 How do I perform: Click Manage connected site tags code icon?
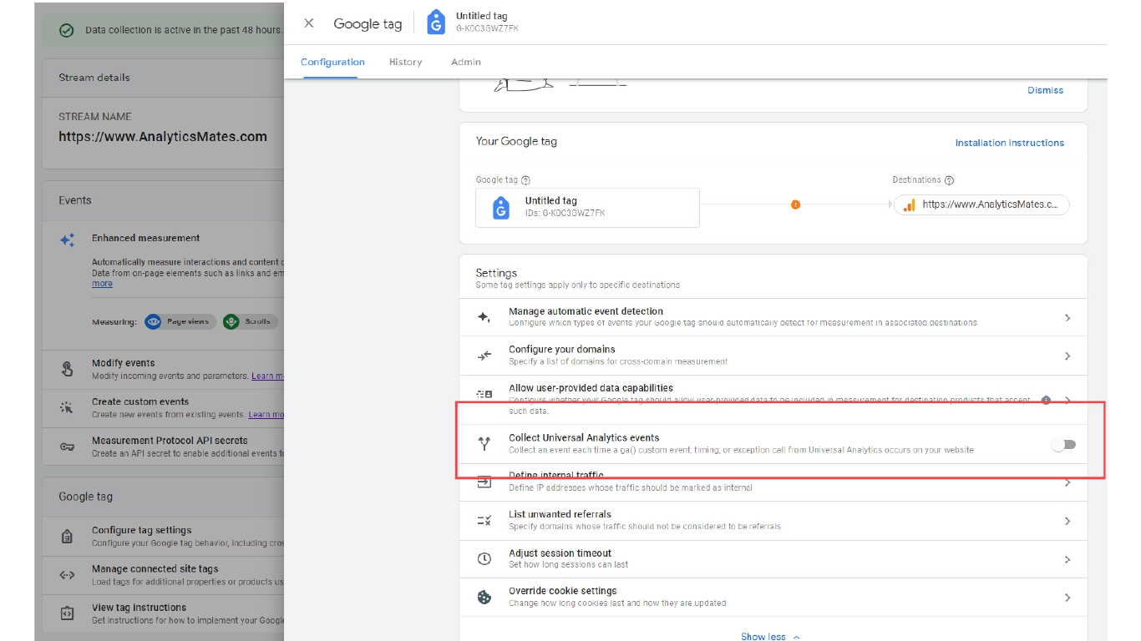pos(67,574)
